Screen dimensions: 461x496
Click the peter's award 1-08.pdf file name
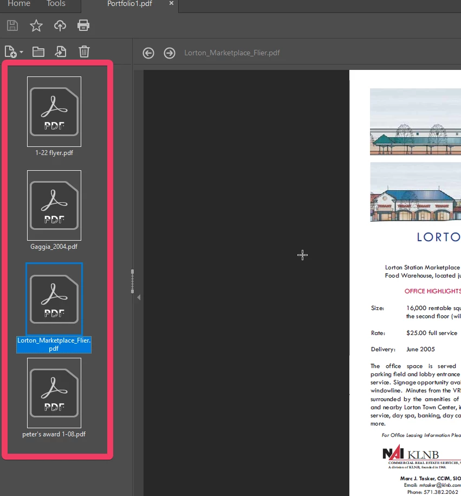point(54,434)
